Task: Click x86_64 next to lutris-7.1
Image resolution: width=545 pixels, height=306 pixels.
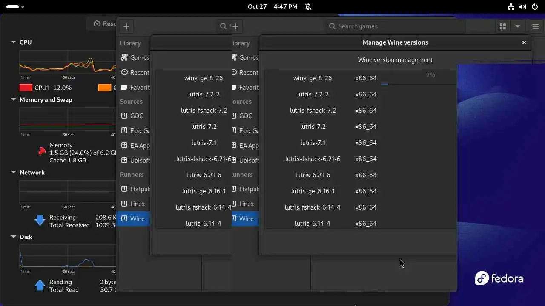Action: point(366,143)
